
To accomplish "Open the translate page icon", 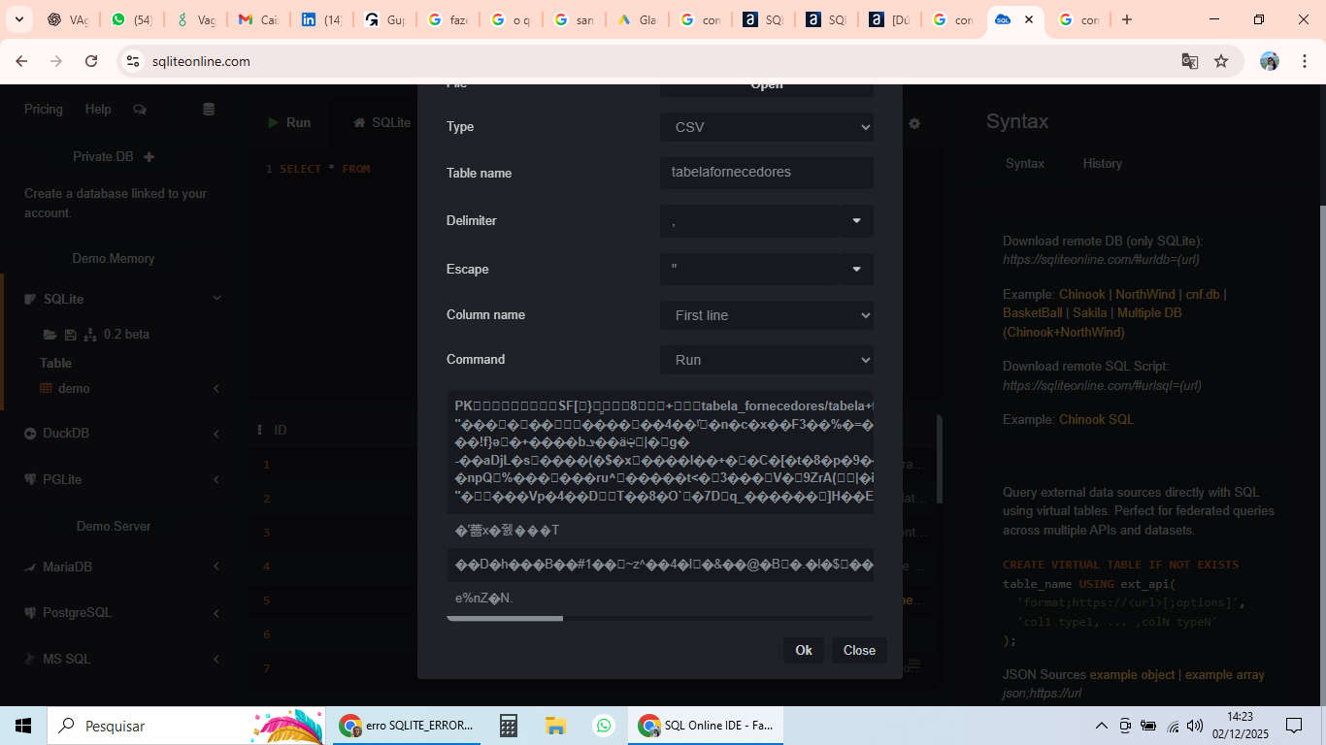I will (1189, 61).
